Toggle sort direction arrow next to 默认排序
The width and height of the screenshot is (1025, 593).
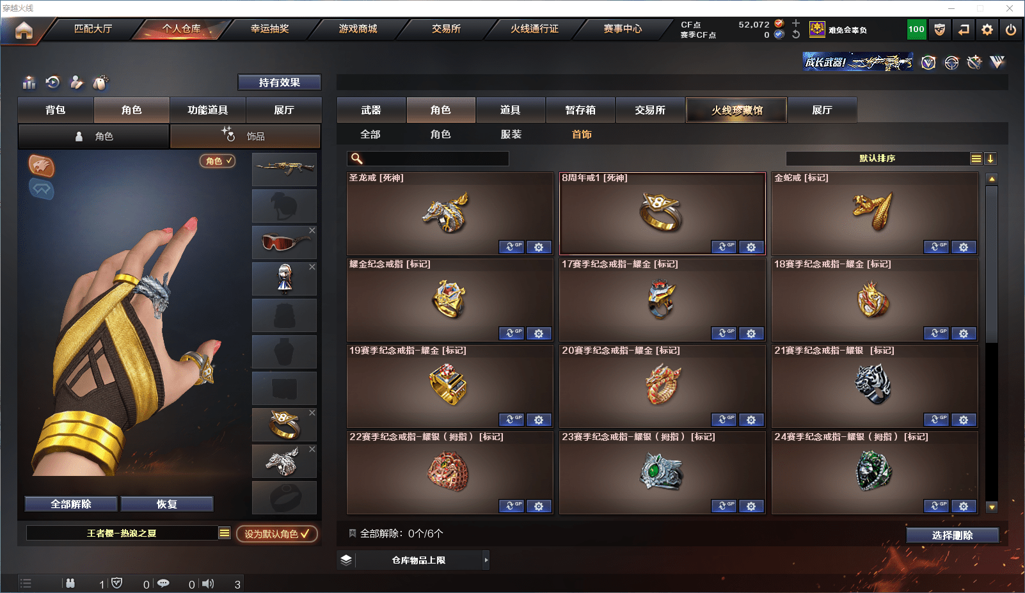[x=990, y=159]
